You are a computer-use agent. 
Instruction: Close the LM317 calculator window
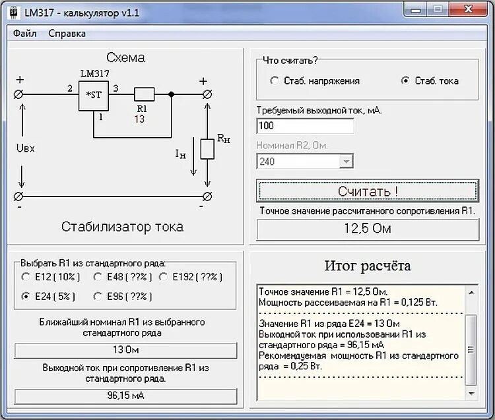click(469, 10)
